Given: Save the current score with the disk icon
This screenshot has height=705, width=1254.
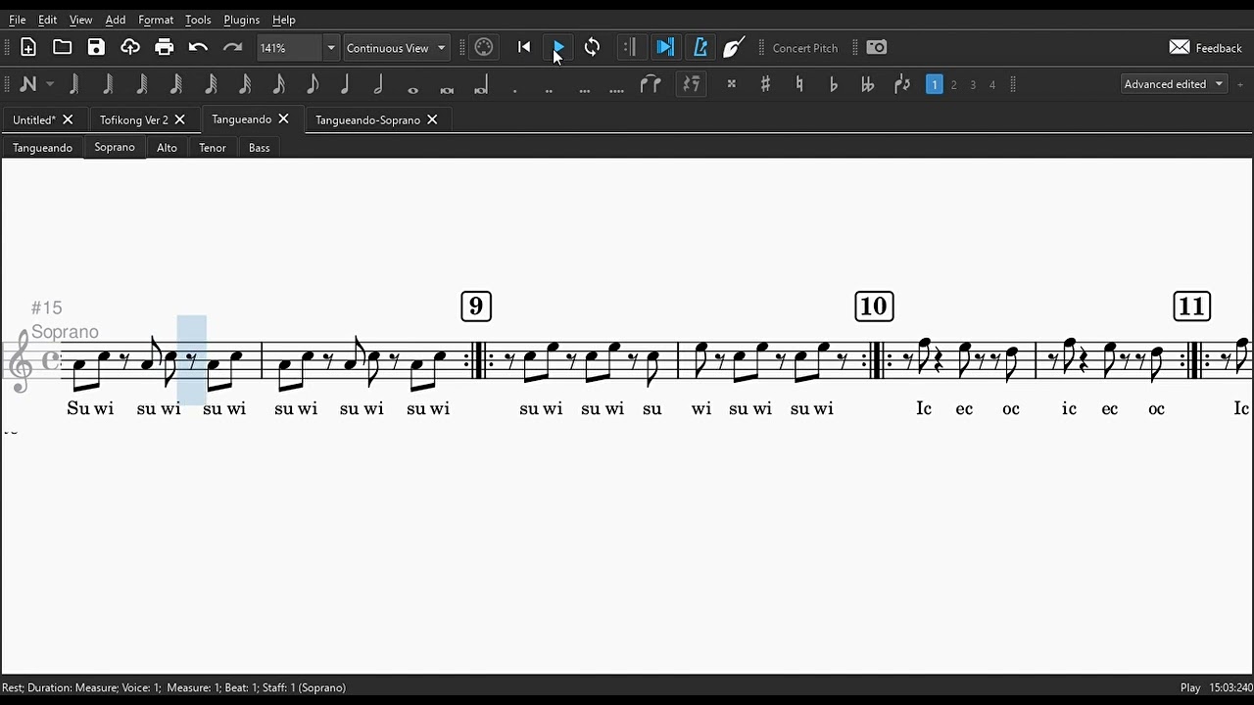Looking at the screenshot, I should [x=96, y=47].
